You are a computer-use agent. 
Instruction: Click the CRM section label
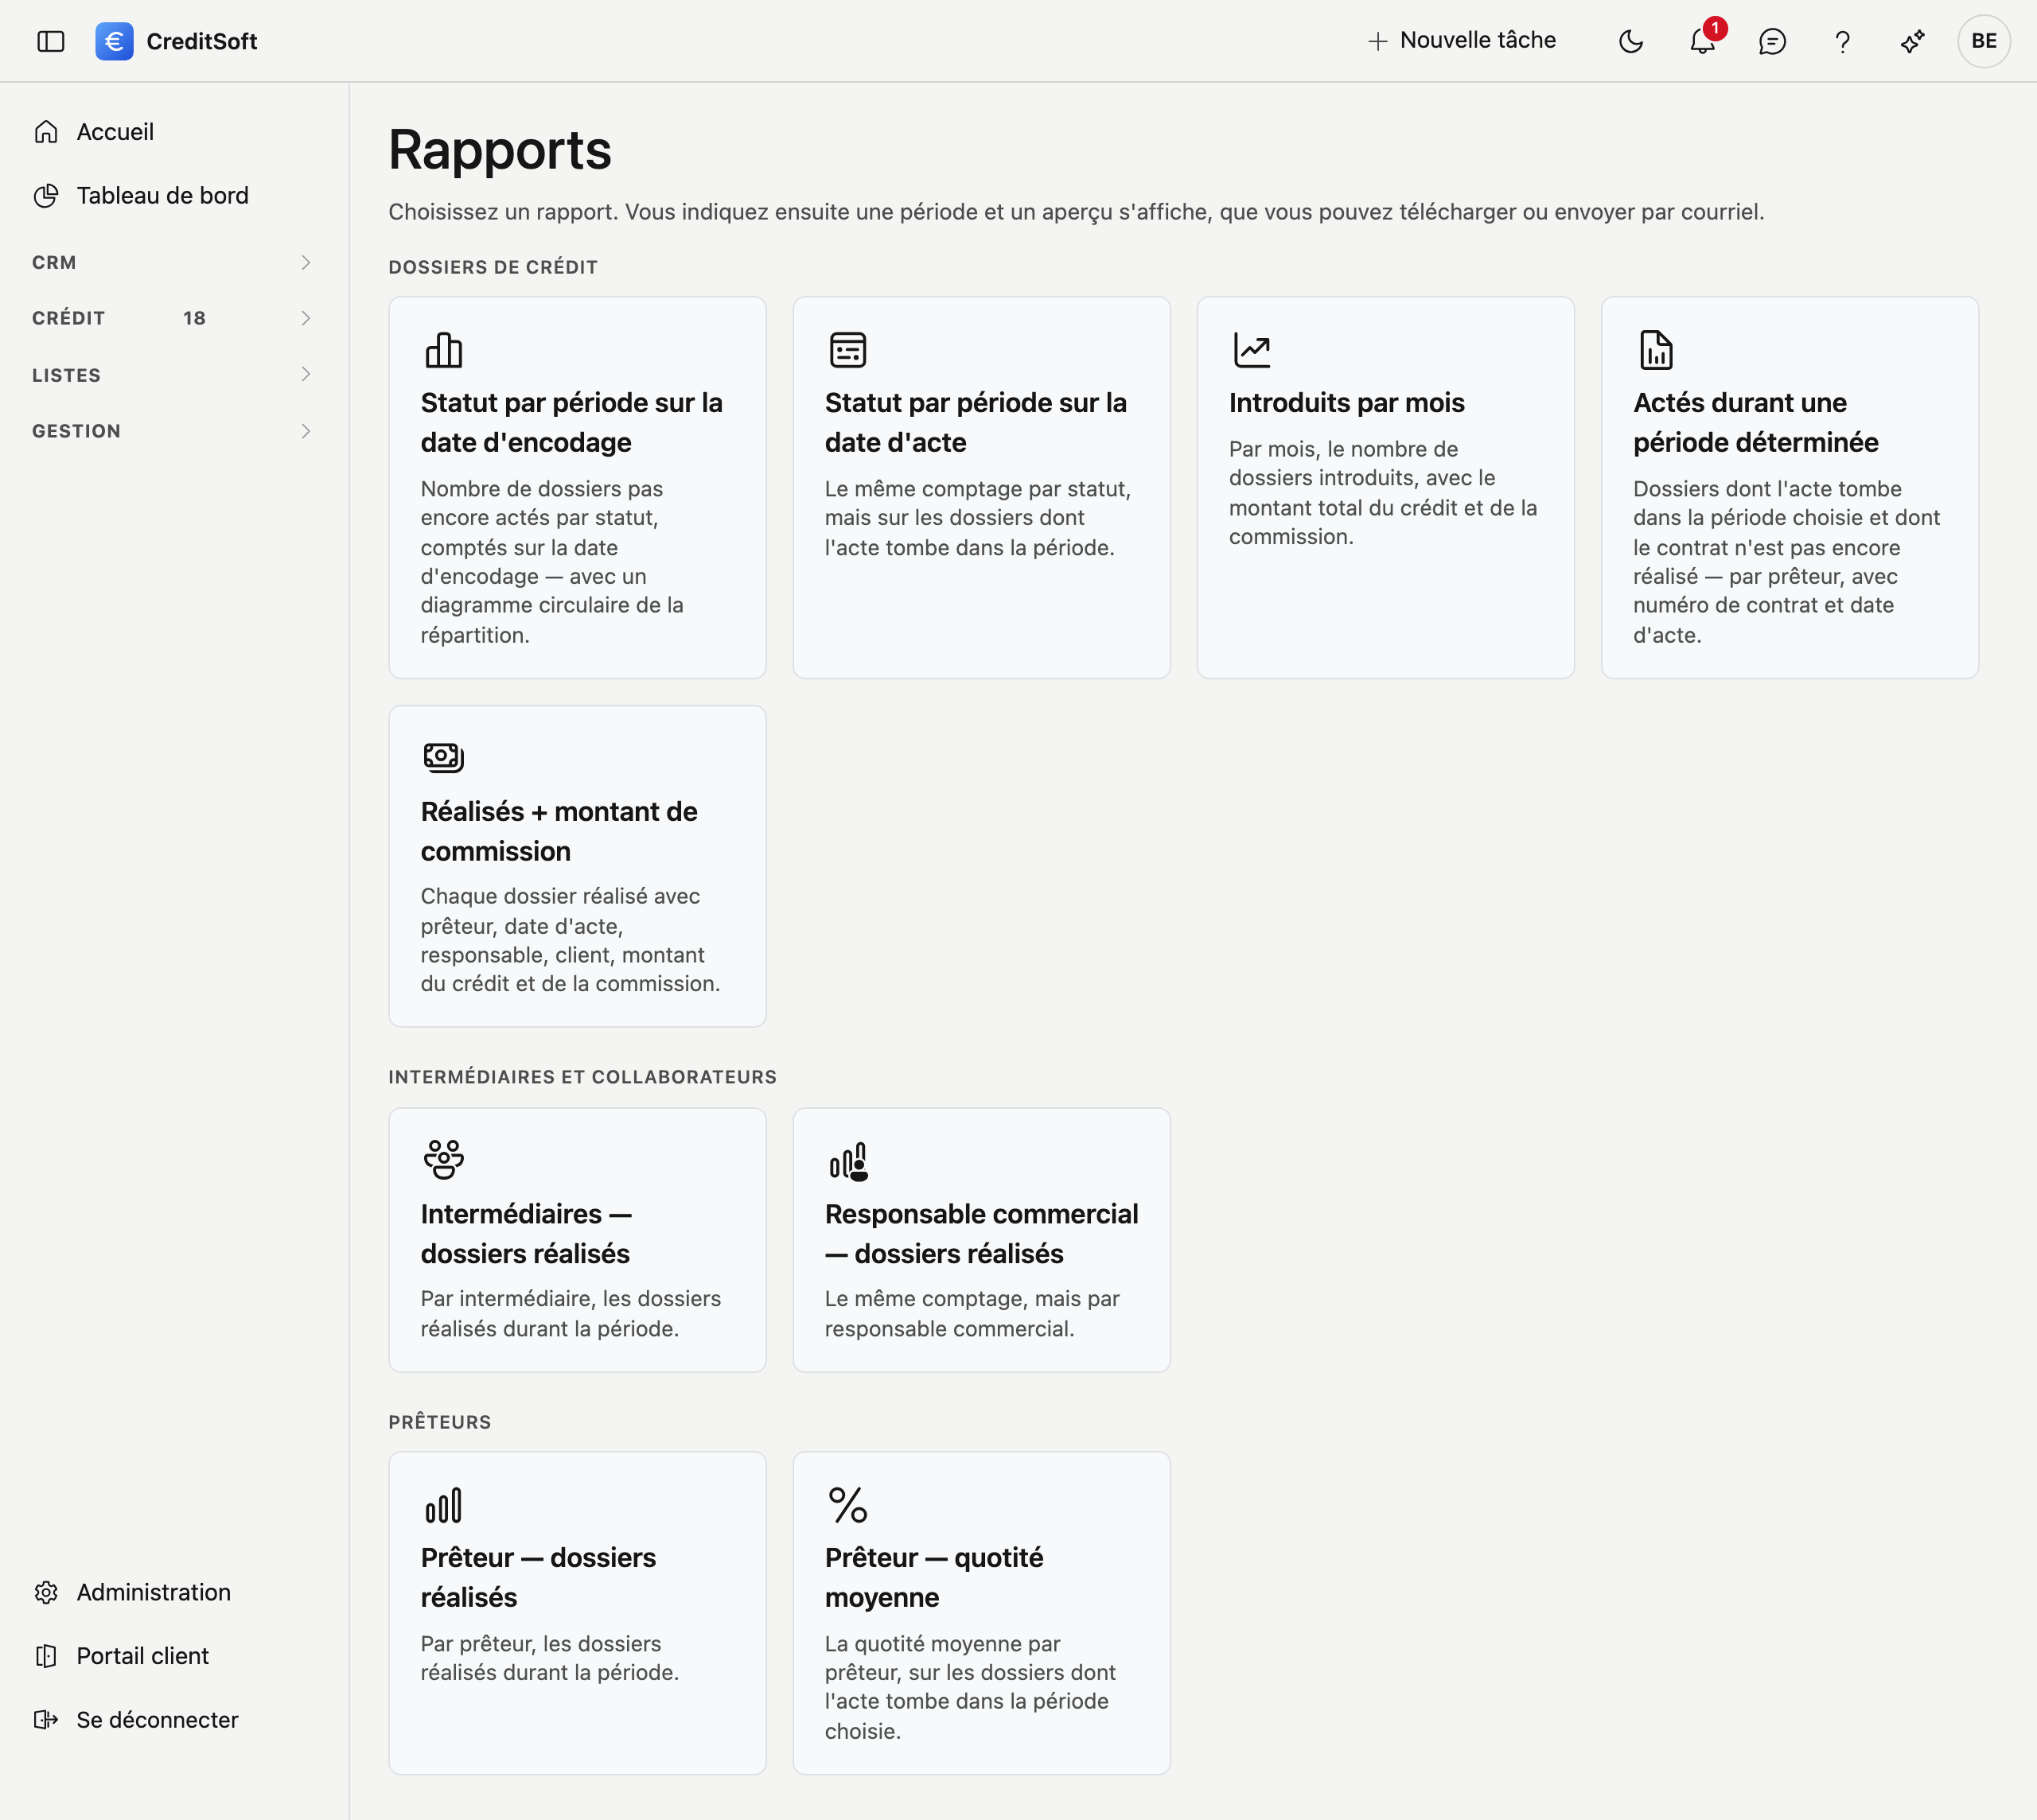(x=54, y=262)
